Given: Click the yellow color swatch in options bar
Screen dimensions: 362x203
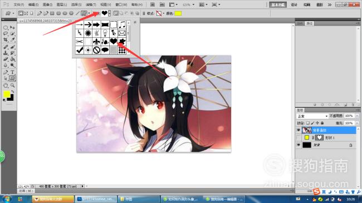Looking at the screenshot, I should pyautogui.click(x=178, y=13).
